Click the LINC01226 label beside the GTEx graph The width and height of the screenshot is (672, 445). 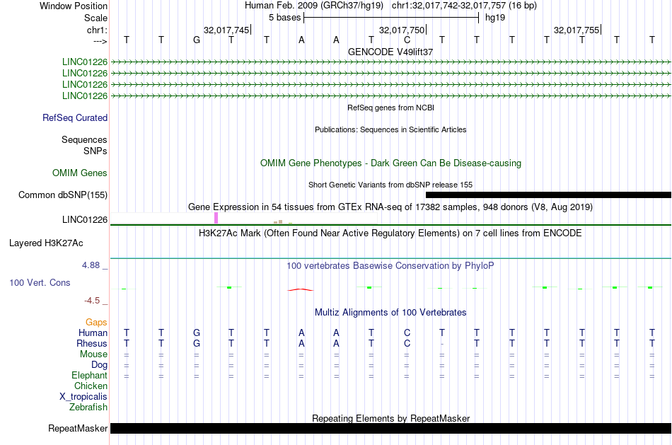[x=84, y=220]
